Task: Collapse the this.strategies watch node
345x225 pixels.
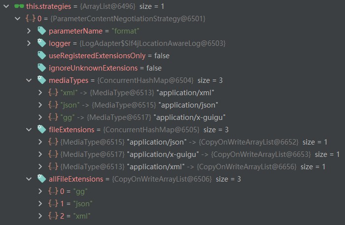Action: click(x=5, y=6)
